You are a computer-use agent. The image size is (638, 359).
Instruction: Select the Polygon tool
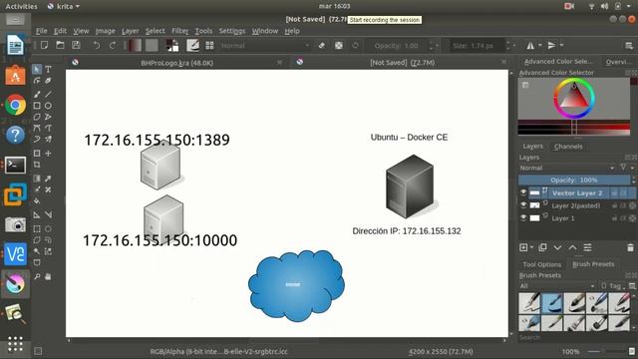(x=37, y=117)
